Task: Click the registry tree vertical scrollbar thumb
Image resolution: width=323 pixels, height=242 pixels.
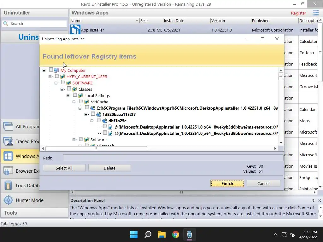Action: click(x=280, y=76)
